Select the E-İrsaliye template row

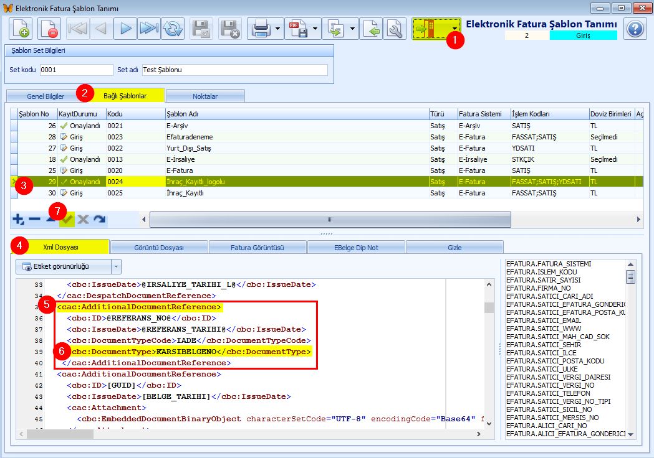click(x=327, y=159)
